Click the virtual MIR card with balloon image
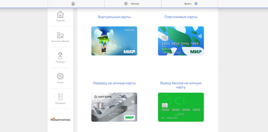Image resolution: width=268 pixels, height=132 pixels. pyautogui.click(x=114, y=41)
